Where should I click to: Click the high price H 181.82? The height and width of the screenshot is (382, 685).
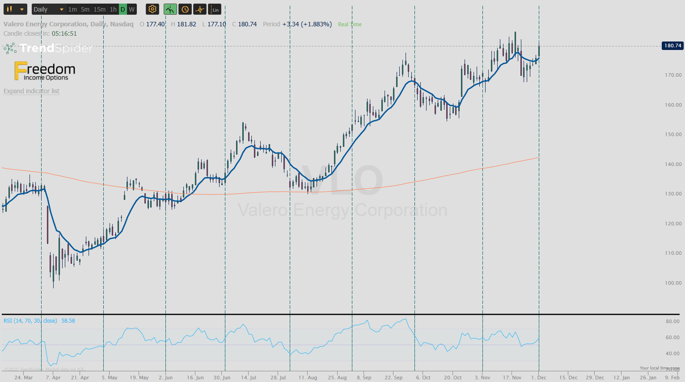[183, 24]
